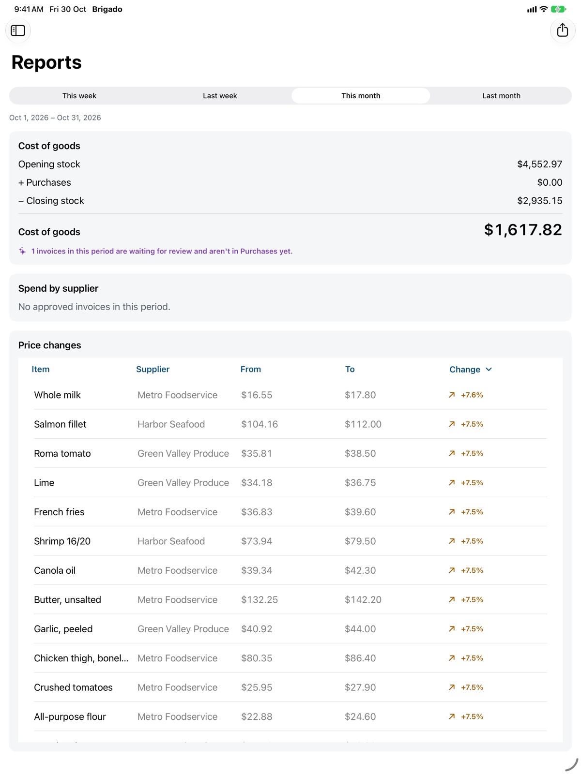
Task: Select the Crushed tomatoes item
Action: (73, 687)
